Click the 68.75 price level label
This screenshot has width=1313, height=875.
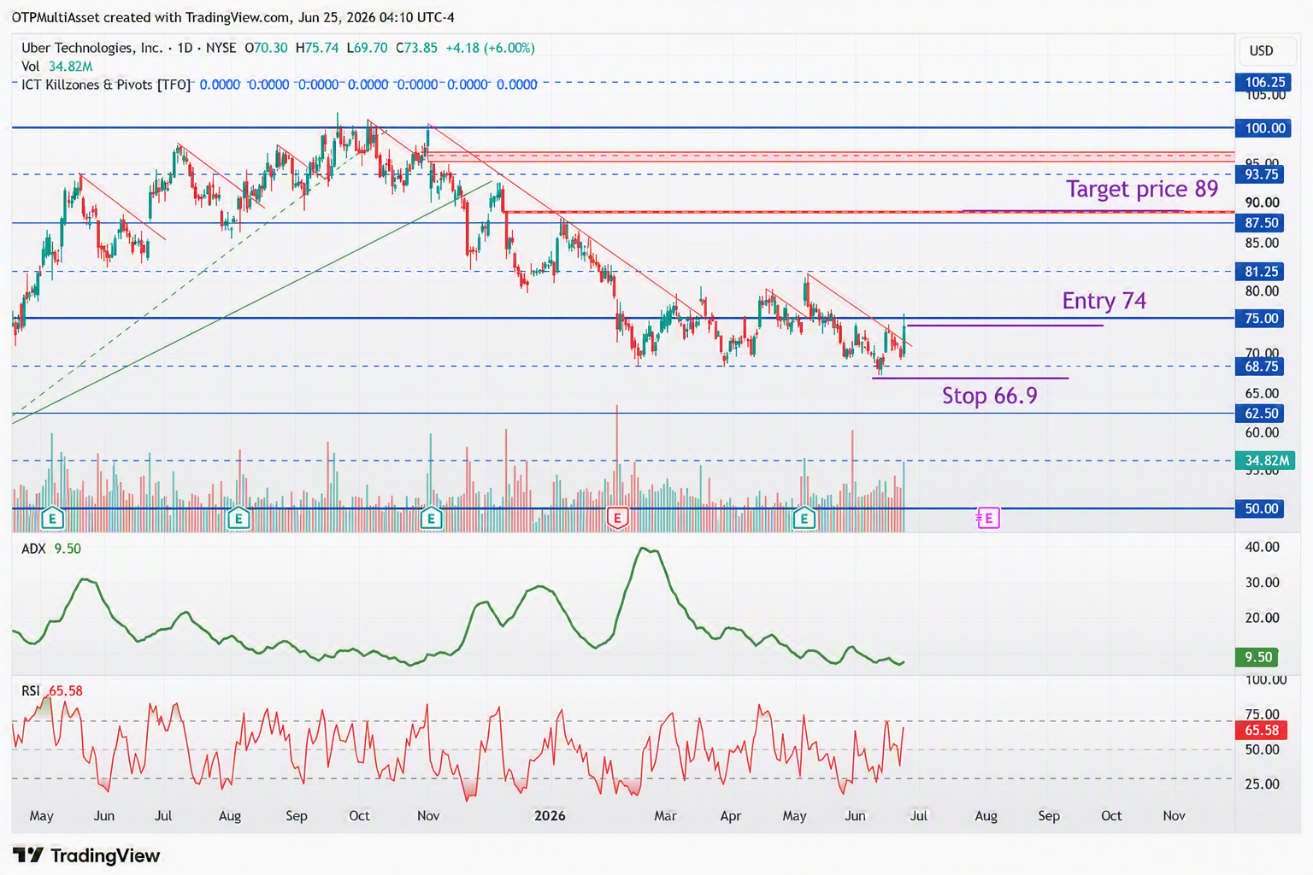(x=1262, y=367)
